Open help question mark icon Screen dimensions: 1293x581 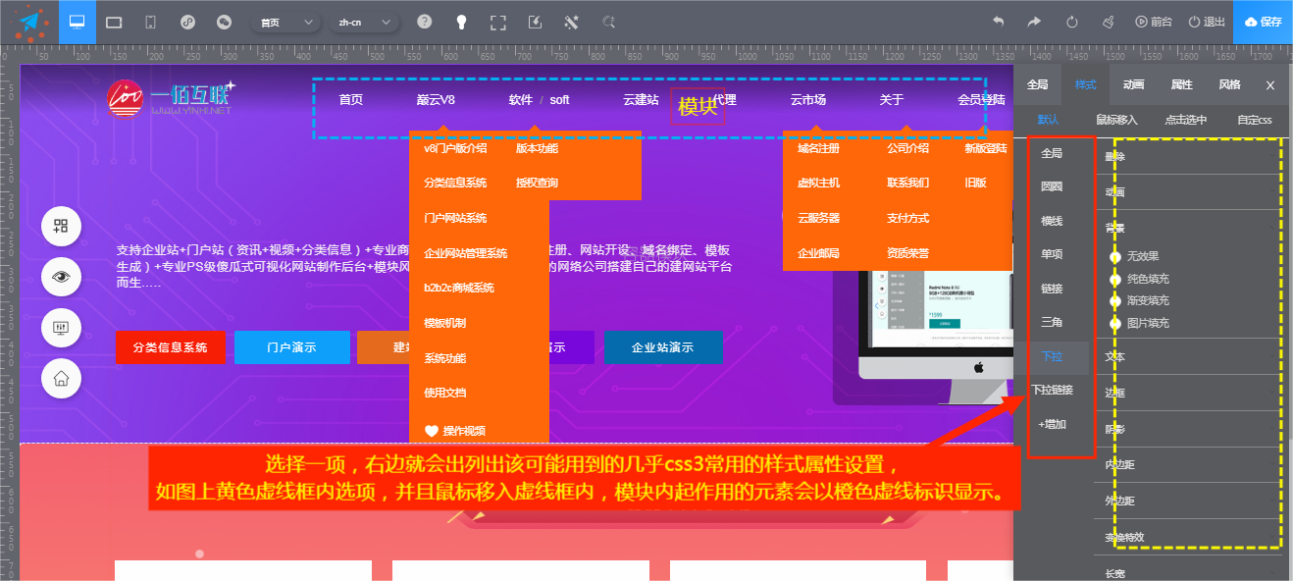pyautogui.click(x=424, y=22)
